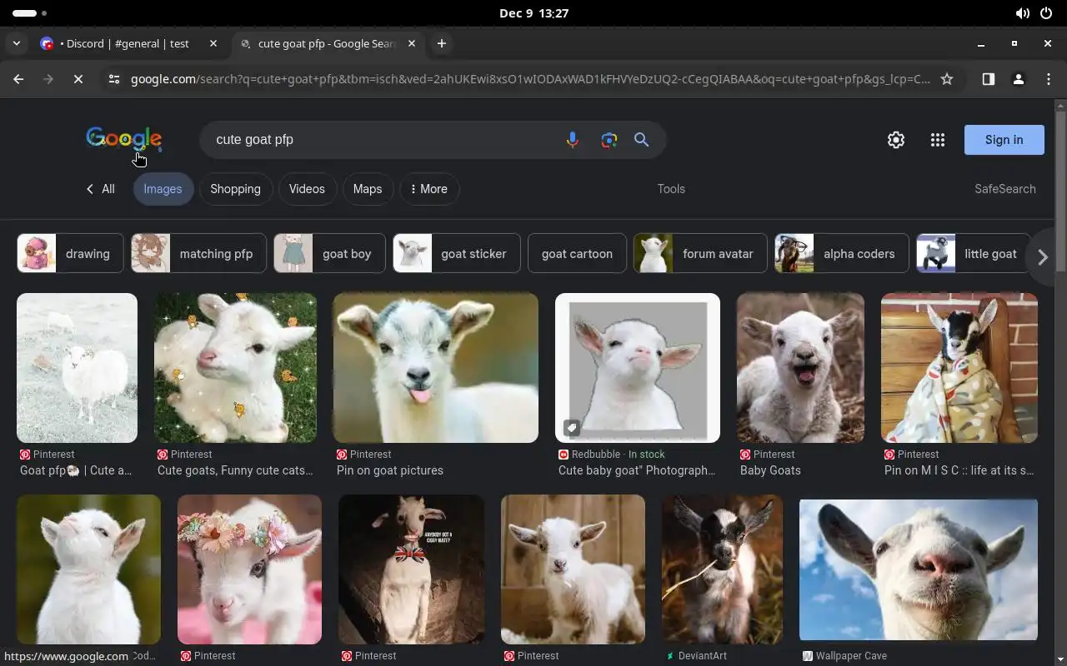1067x666 pixels.
Task: Show more suggestion chips with arrow
Action: [1042, 257]
